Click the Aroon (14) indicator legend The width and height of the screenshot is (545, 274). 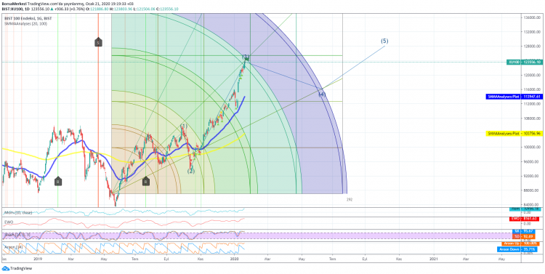(x=13, y=246)
